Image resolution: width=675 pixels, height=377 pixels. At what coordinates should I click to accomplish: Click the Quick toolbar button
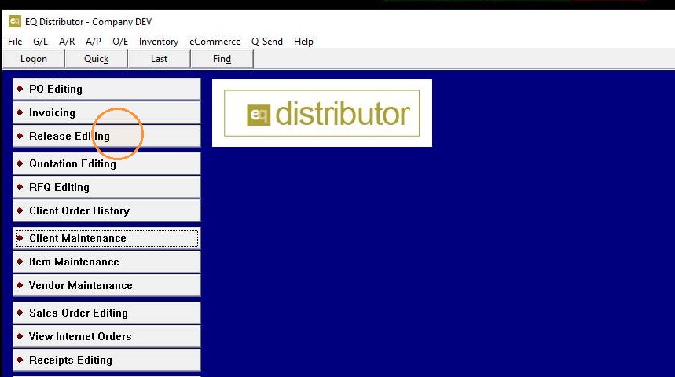(x=97, y=59)
